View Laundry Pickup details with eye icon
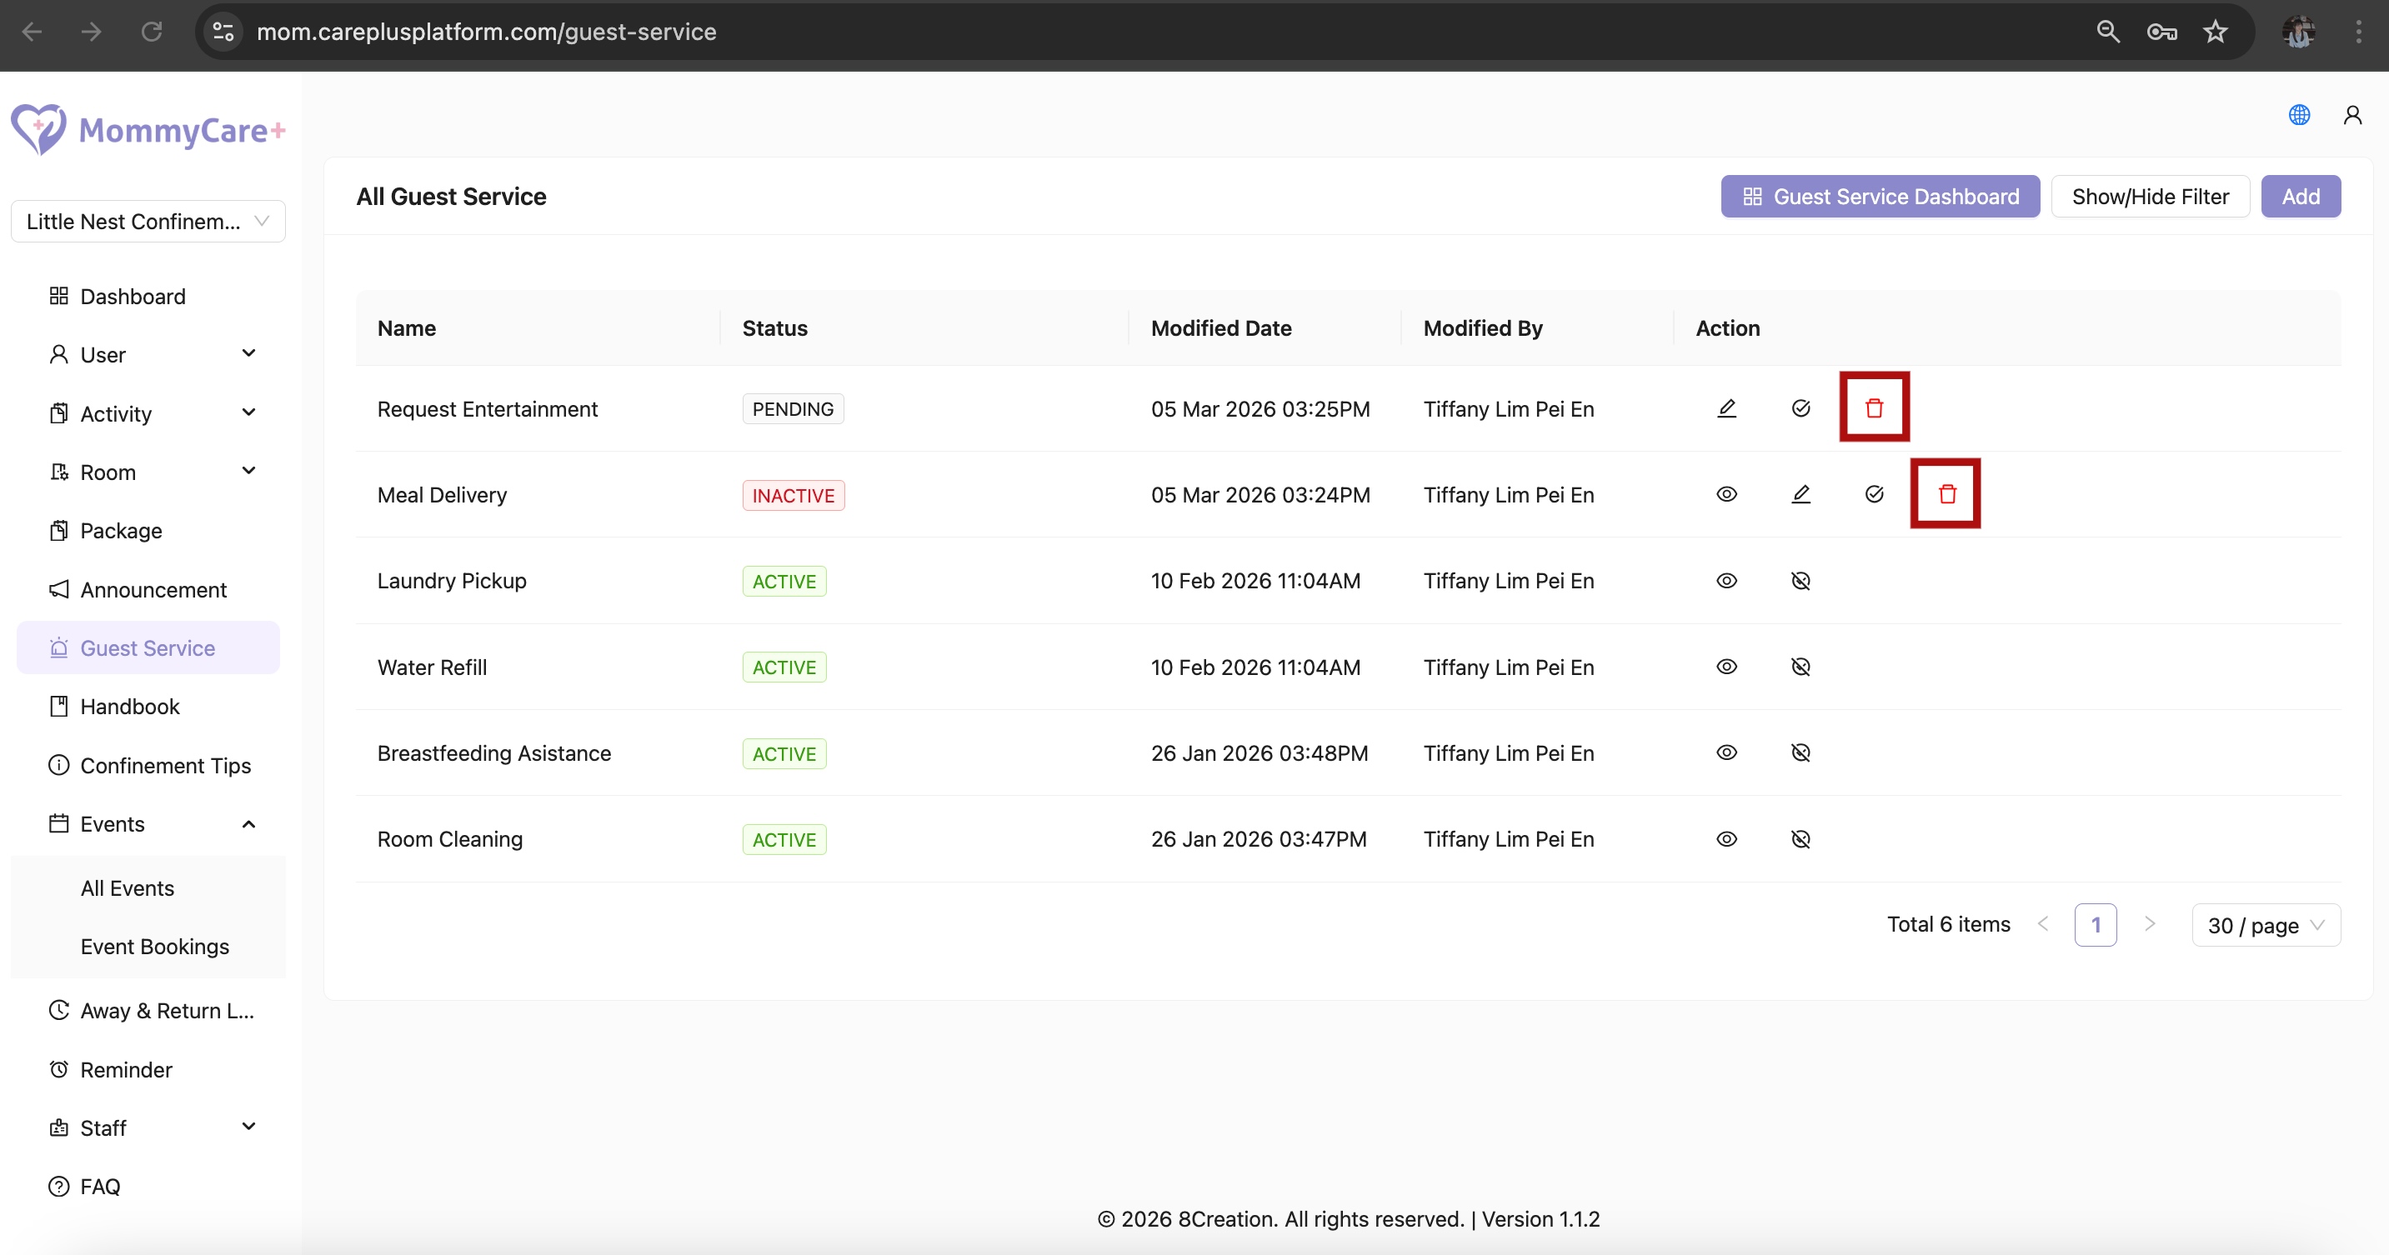The height and width of the screenshot is (1255, 2389). point(1726,580)
